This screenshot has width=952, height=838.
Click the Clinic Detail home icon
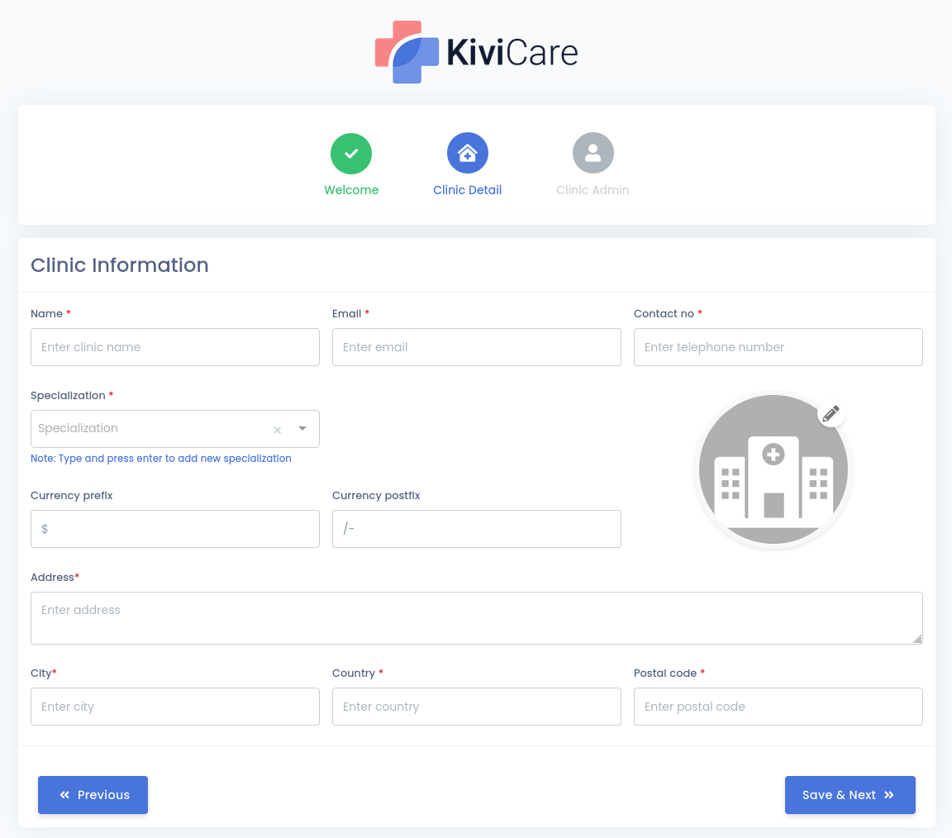click(x=467, y=152)
